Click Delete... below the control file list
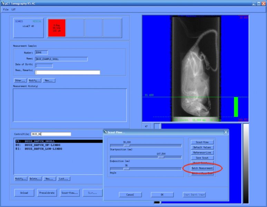The height and width of the screenshot is (207, 267). [35, 179]
